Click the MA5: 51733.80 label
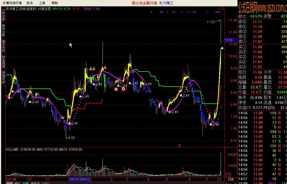Screen dimensions: 287x184 pos(47,149)
